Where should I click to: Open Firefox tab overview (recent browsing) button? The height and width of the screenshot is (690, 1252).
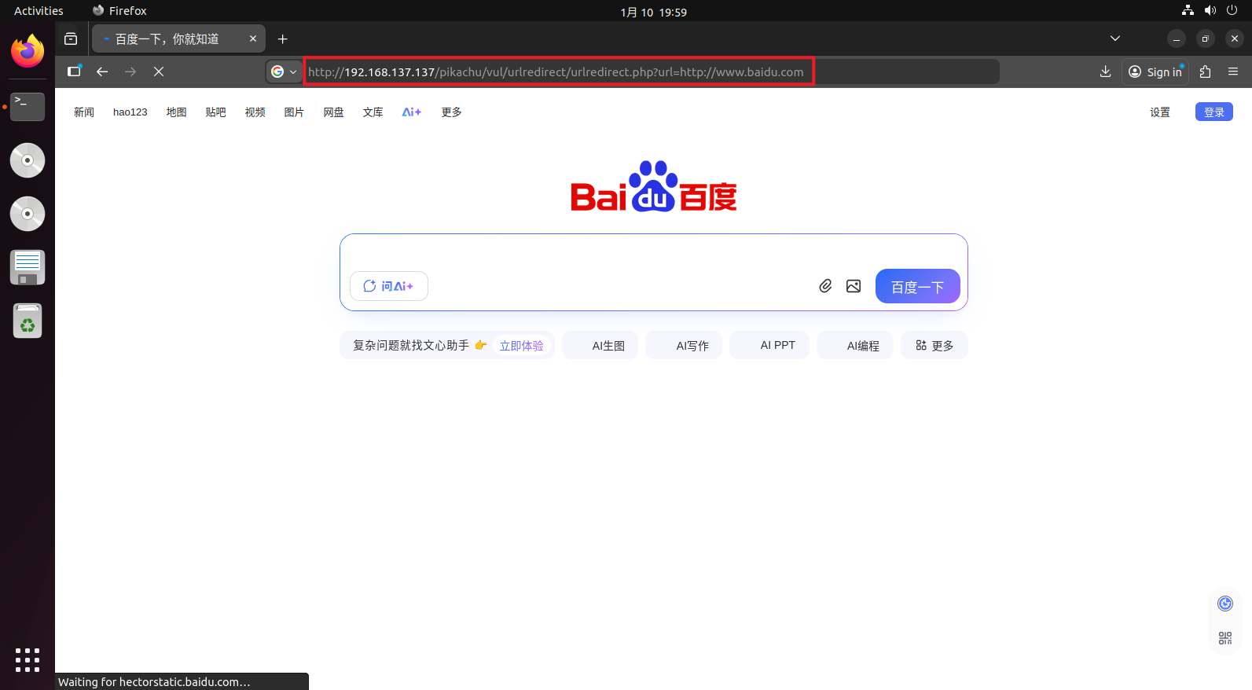pos(71,39)
